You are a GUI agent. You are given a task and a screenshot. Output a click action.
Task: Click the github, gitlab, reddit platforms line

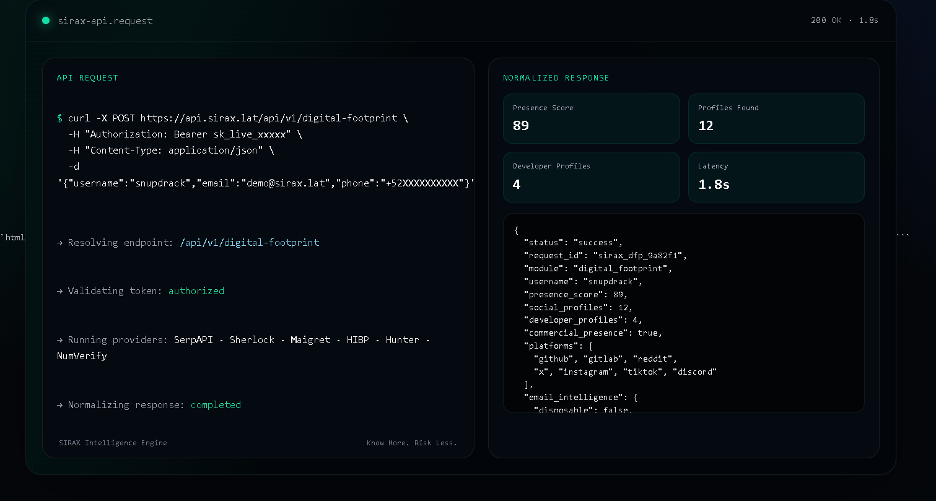606,359
